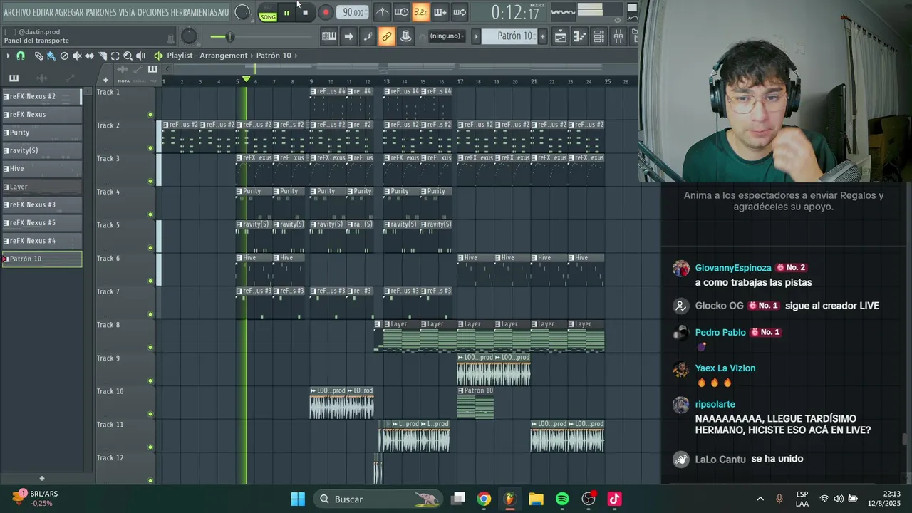Toggle overdub blend recording
The image size is (912, 513).
click(x=440, y=12)
